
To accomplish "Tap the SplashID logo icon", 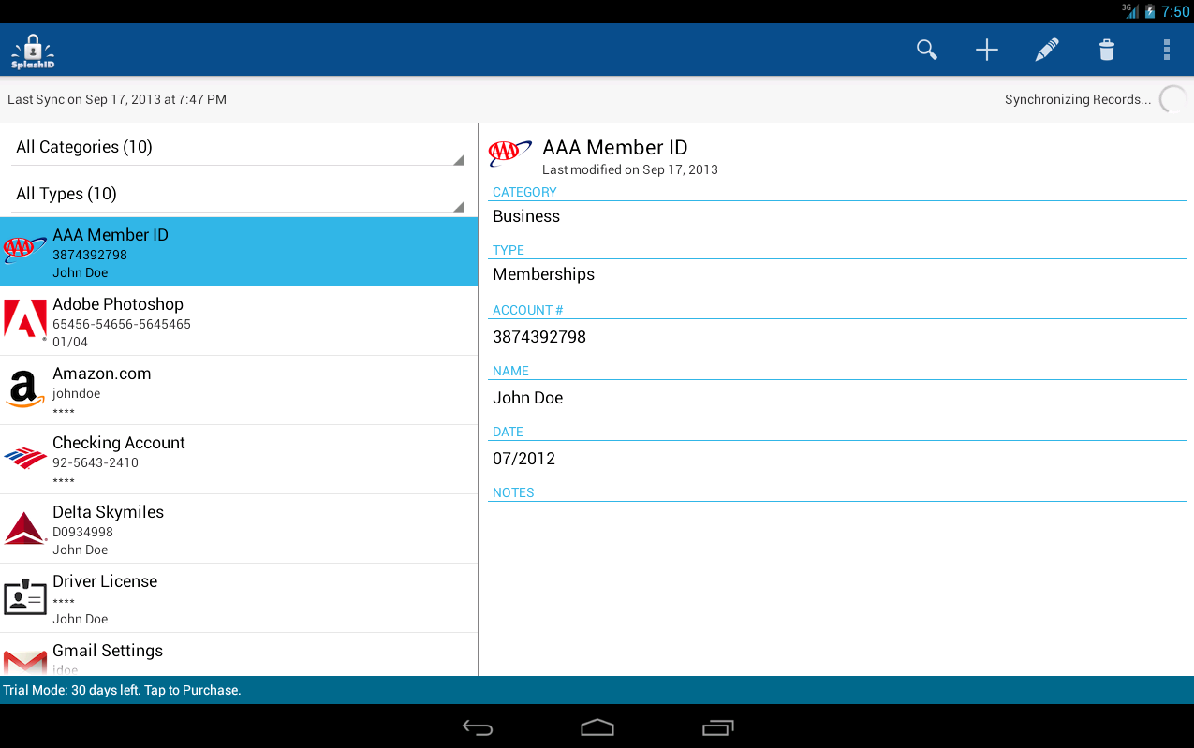I will pyautogui.click(x=33, y=51).
